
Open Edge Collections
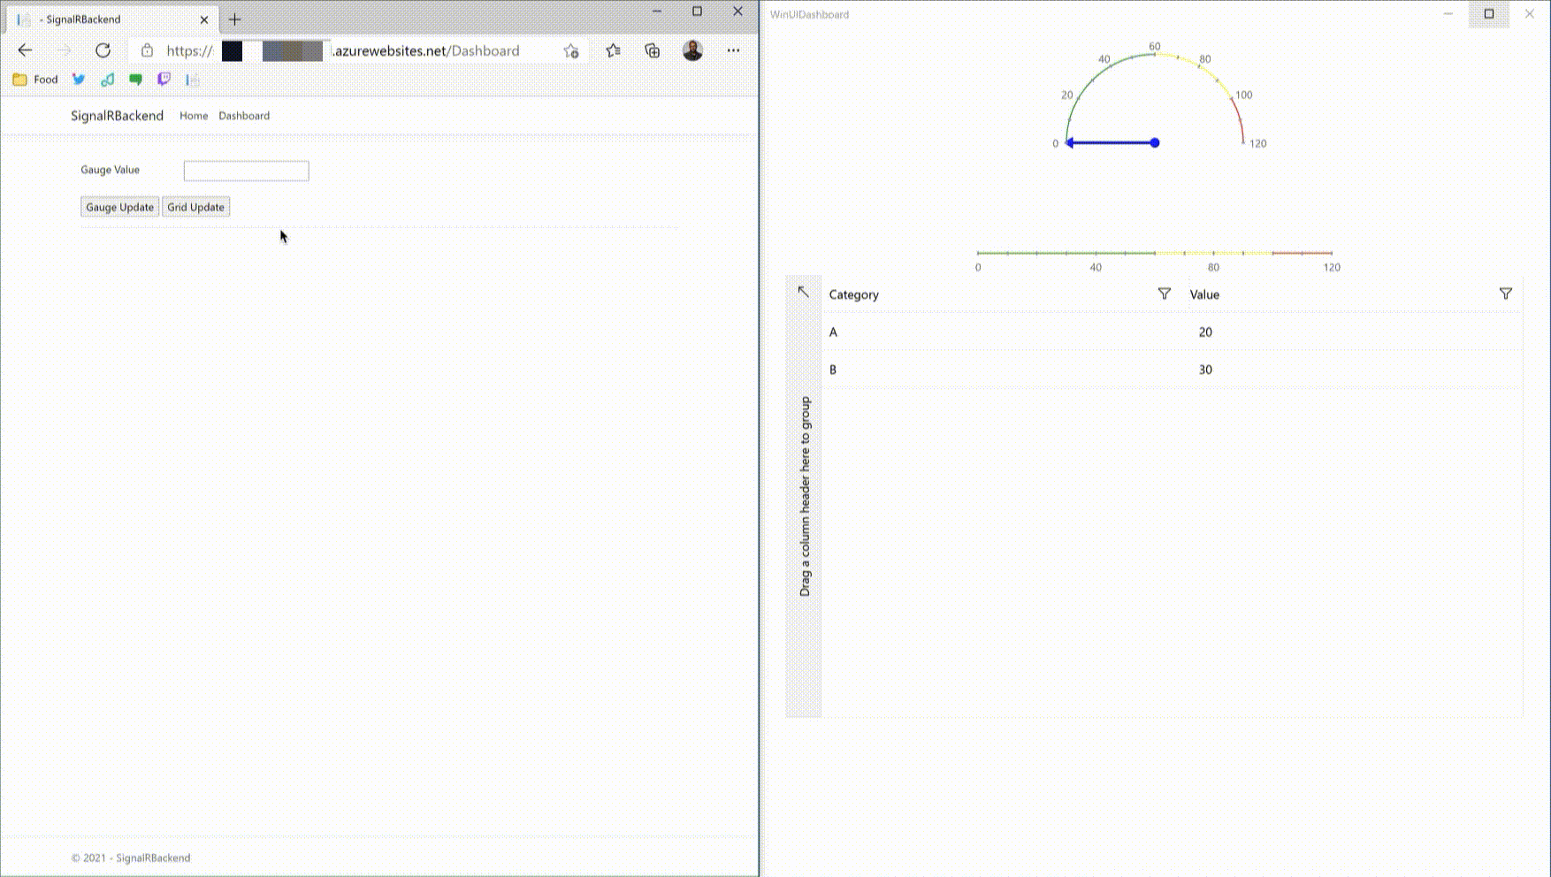click(652, 50)
